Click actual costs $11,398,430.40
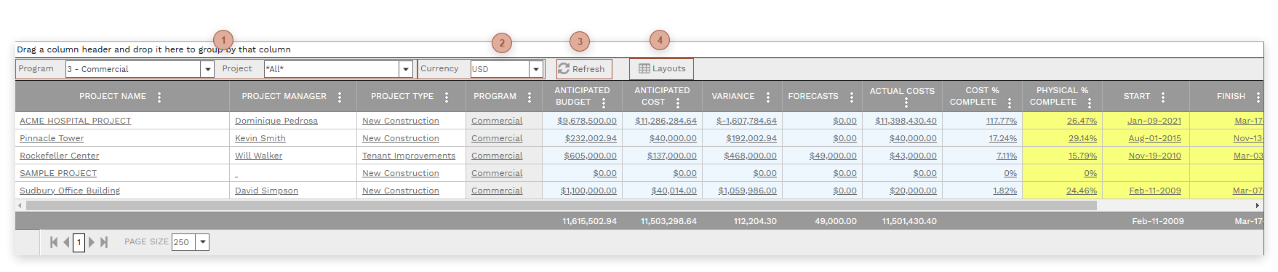The width and height of the screenshot is (1278, 272). 906,121
